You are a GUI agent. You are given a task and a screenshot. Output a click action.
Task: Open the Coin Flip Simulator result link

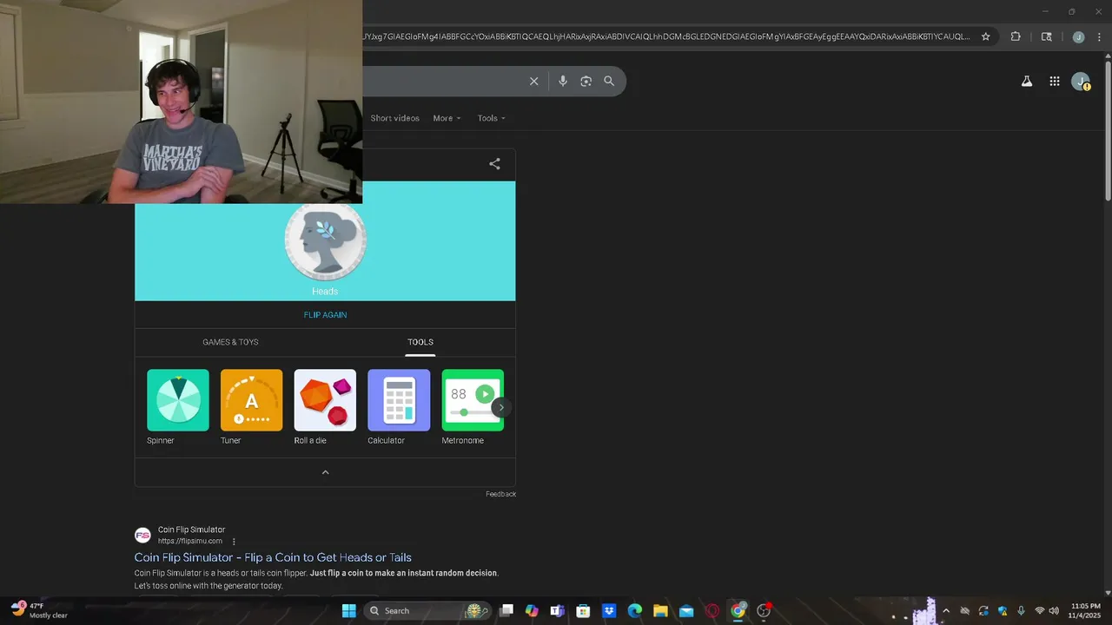[273, 557]
